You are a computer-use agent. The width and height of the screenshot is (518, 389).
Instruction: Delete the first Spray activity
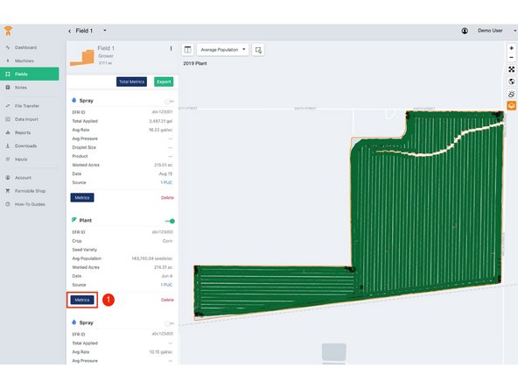point(167,198)
